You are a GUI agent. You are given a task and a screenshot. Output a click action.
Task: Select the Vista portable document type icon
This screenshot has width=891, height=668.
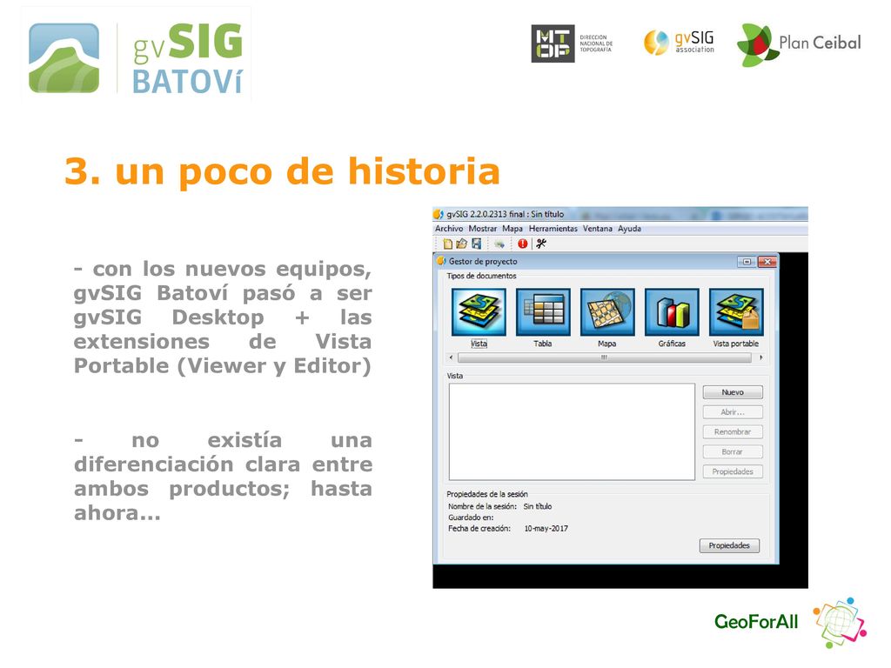point(736,312)
